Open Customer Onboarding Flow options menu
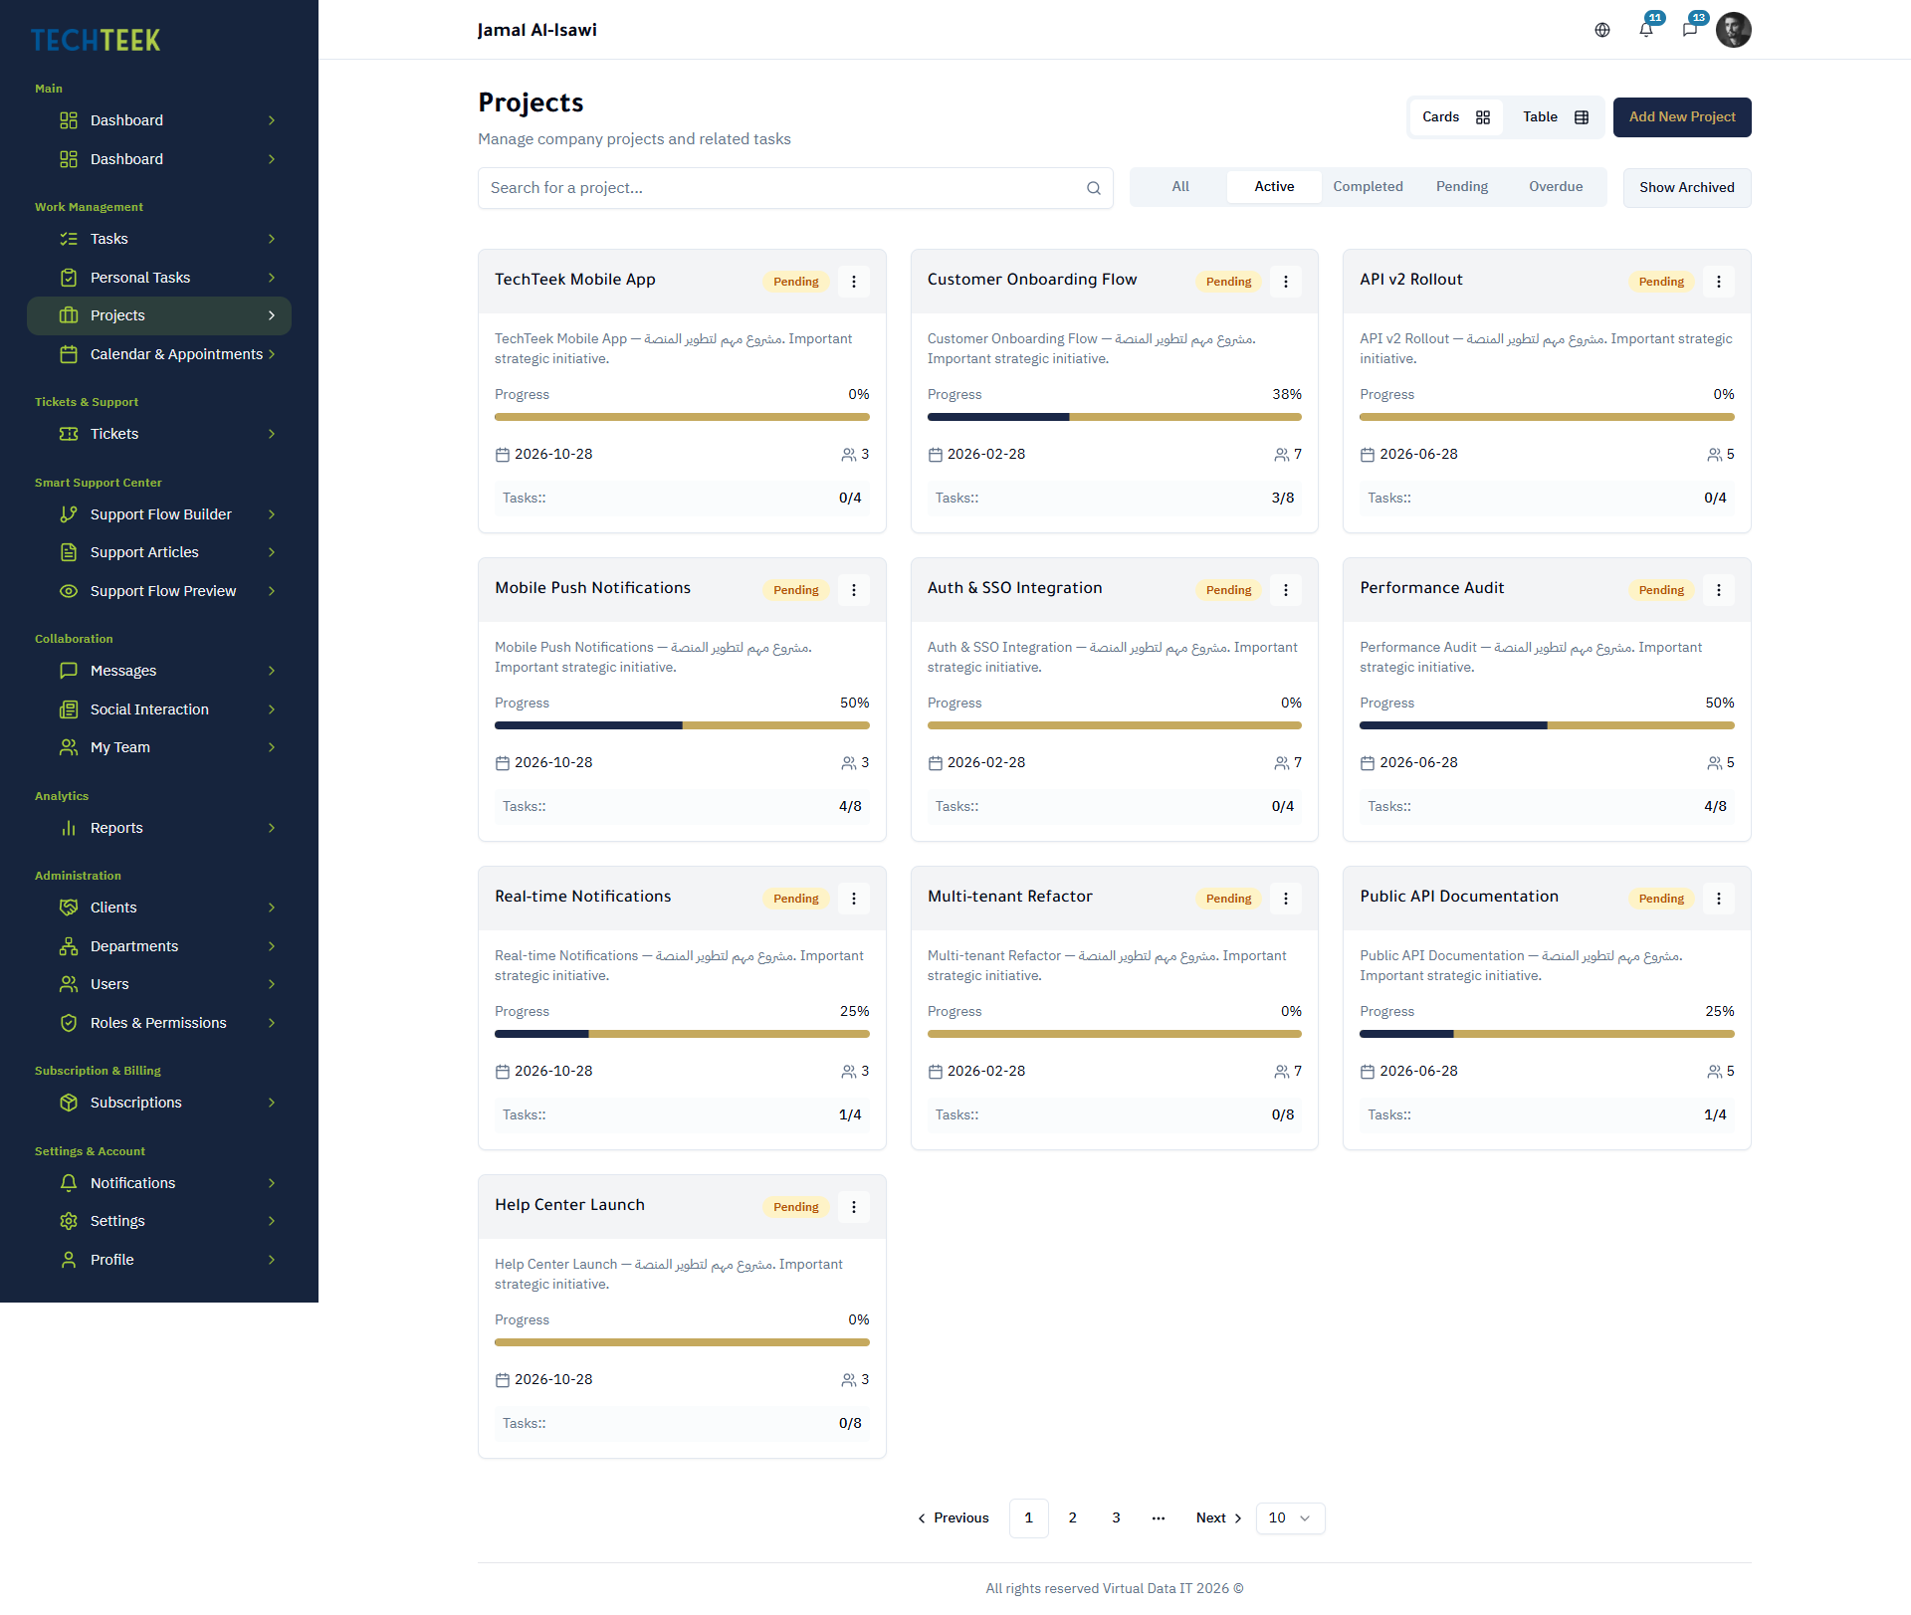 point(1286,282)
